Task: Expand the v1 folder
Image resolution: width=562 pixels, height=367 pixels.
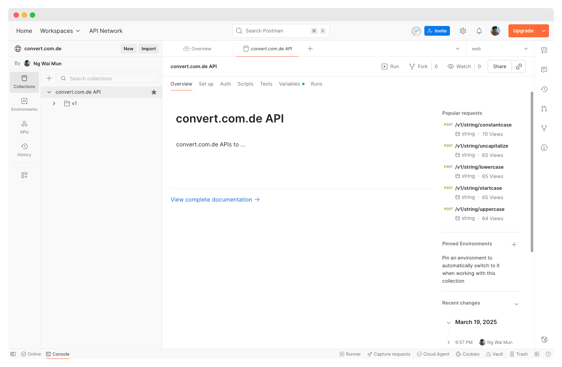Action: [x=54, y=103]
